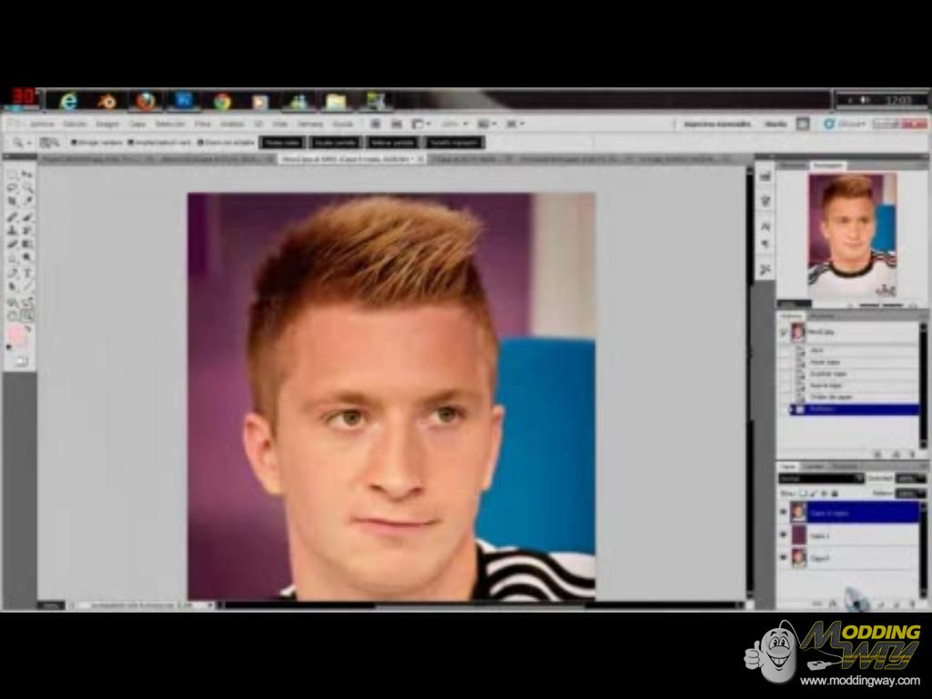
Task: Click the first dark button in options bar
Action: tap(281, 143)
